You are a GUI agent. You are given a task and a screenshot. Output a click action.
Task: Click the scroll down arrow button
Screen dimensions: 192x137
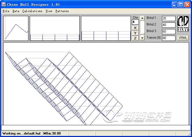coord(142,38)
